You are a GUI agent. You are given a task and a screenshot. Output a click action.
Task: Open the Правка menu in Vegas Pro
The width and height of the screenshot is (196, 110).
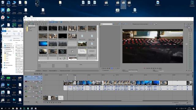pos(28,20)
